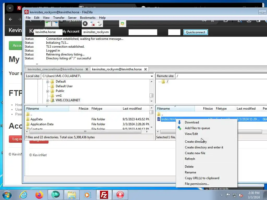Click the vm1 folder icon in tree
The height and width of the screenshot is (200, 267).
click(52, 96)
